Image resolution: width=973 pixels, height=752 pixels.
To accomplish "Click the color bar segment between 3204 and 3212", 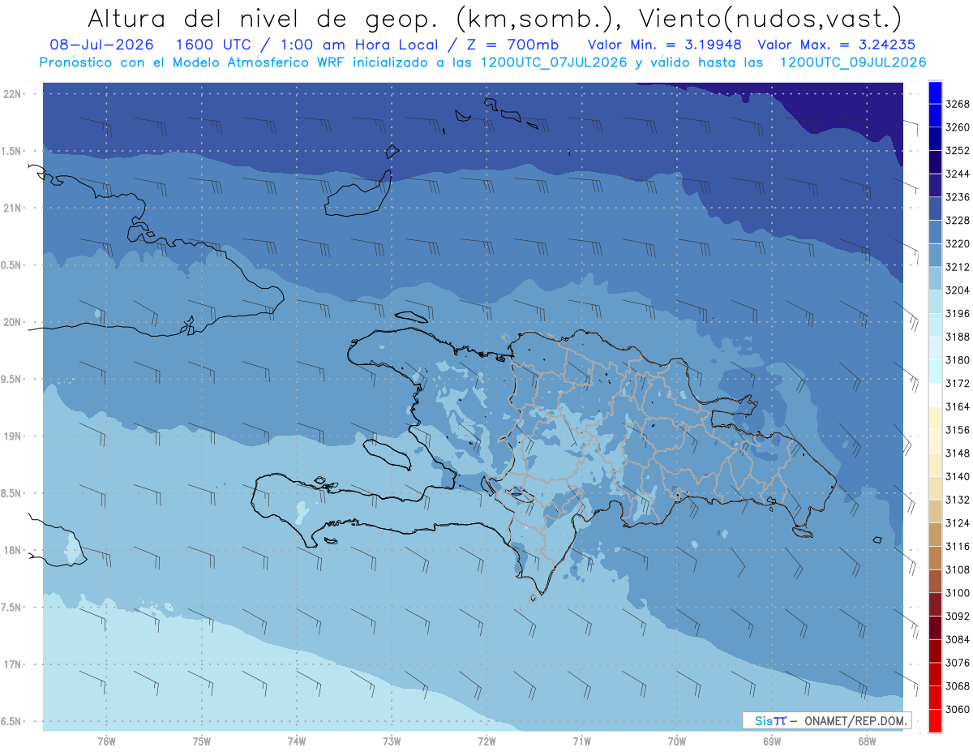I will click(935, 278).
